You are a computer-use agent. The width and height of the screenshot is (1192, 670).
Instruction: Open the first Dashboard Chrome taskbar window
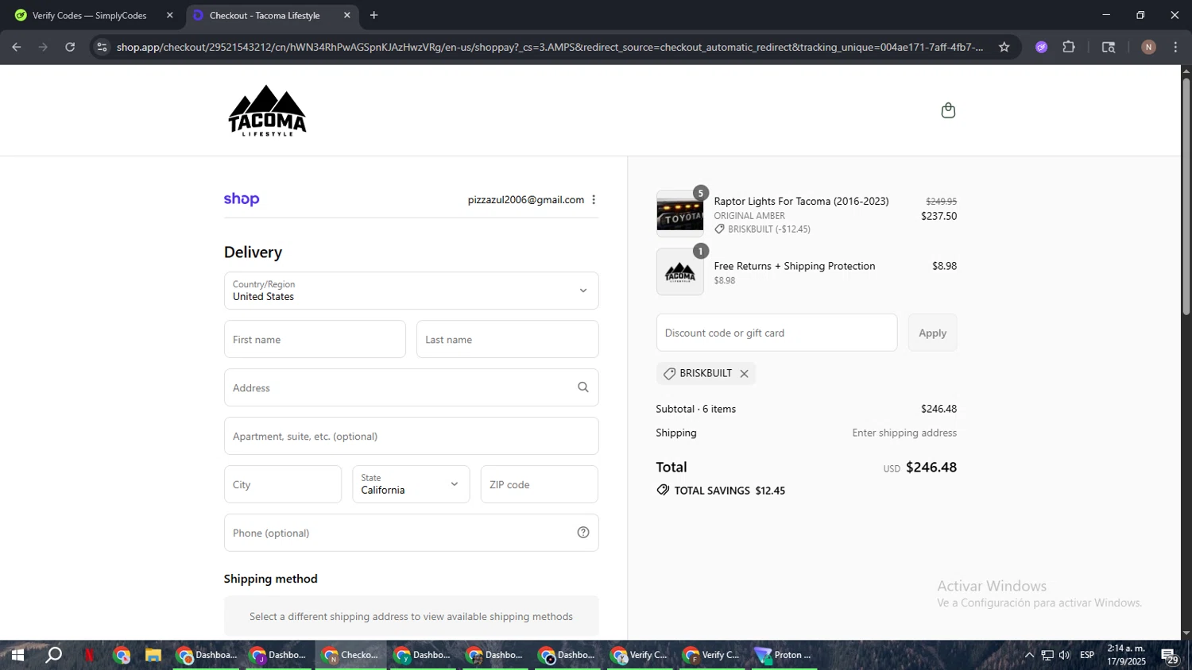click(x=207, y=655)
